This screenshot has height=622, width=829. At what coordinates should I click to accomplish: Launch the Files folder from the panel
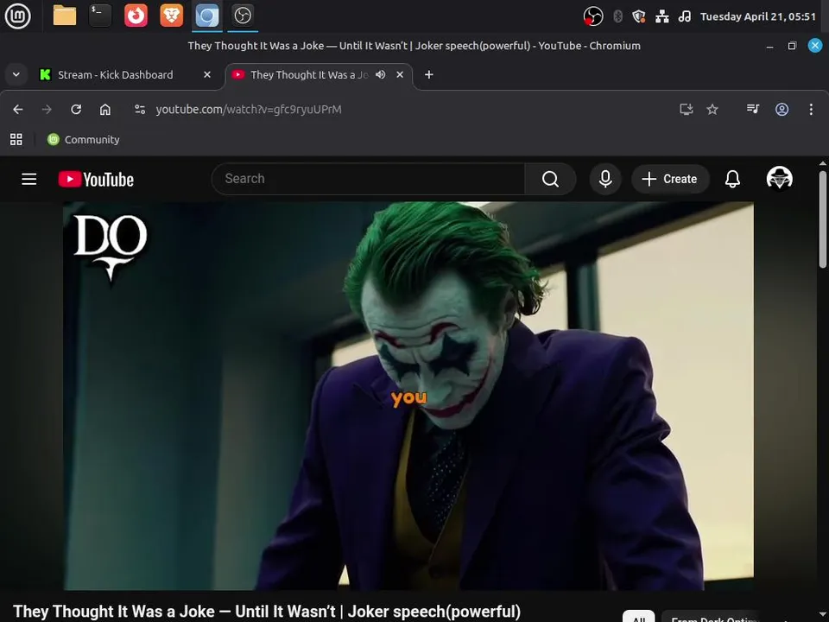coord(65,16)
